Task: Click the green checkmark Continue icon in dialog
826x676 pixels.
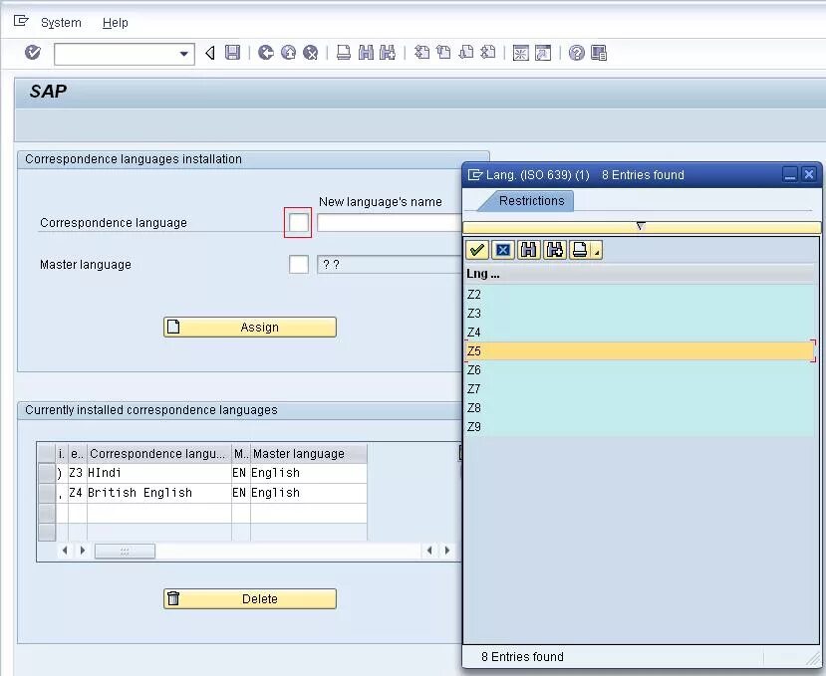Action: [x=477, y=250]
